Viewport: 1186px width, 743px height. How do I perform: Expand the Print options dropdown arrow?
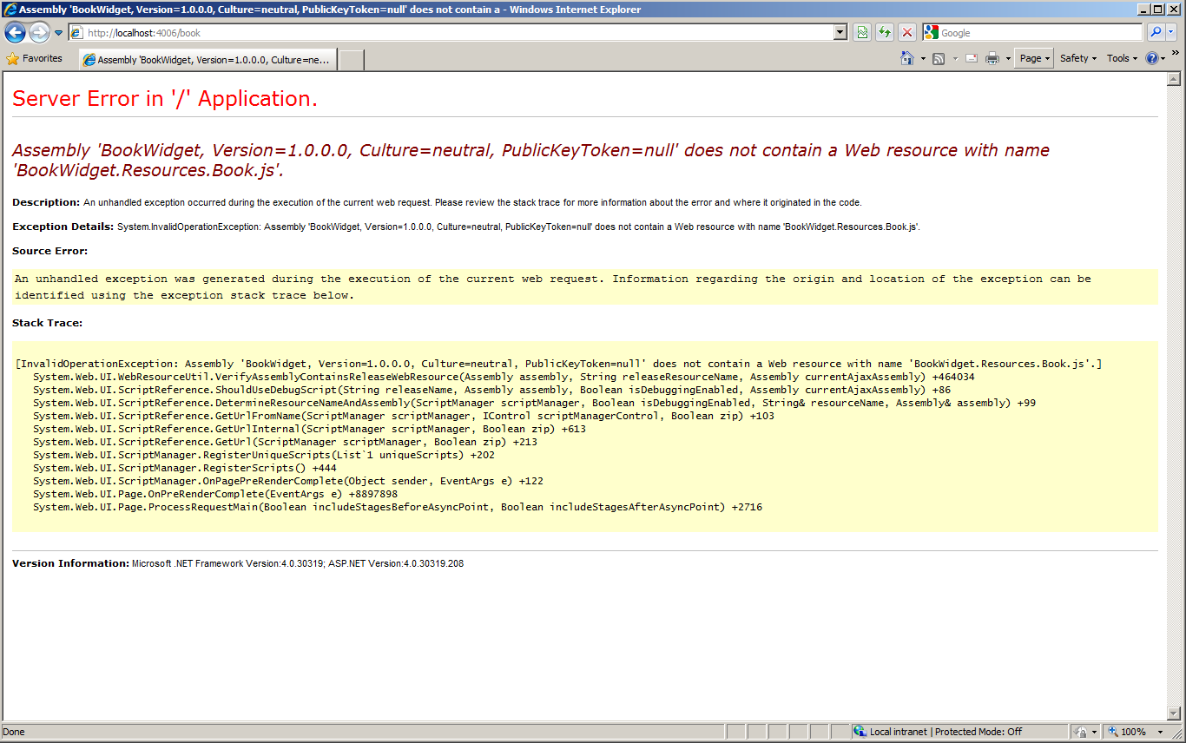pos(1008,59)
